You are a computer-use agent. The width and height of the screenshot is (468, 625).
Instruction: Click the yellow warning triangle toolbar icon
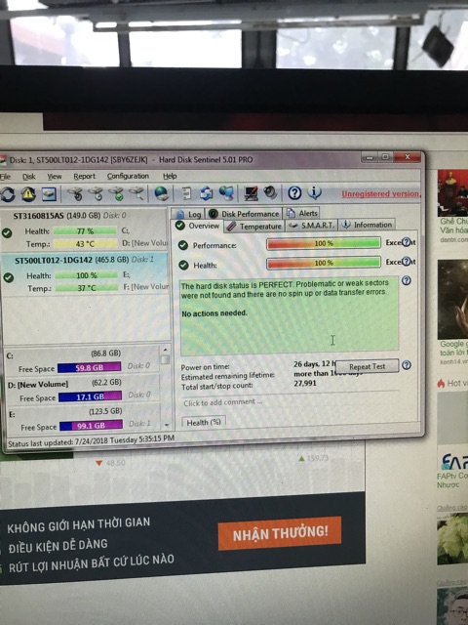[x=28, y=194]
